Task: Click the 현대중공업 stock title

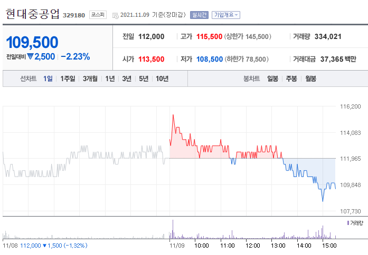Action: 33,14
